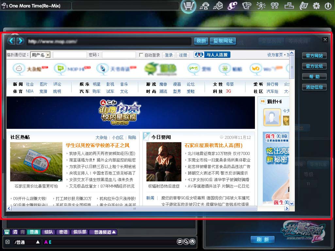Click the 校内星歌榜 banner advertisement

130,113
